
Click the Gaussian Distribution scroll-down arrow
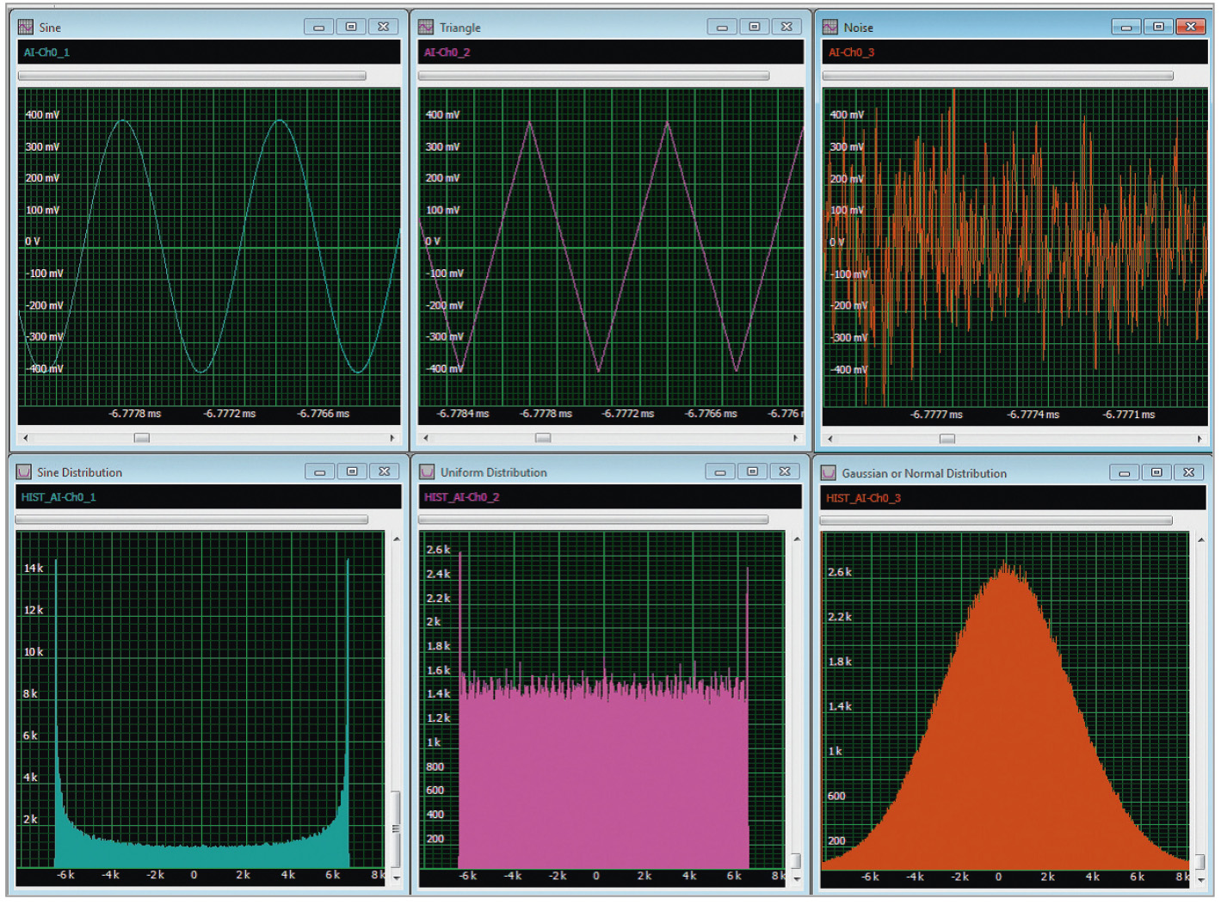[x=1201, y=880]
